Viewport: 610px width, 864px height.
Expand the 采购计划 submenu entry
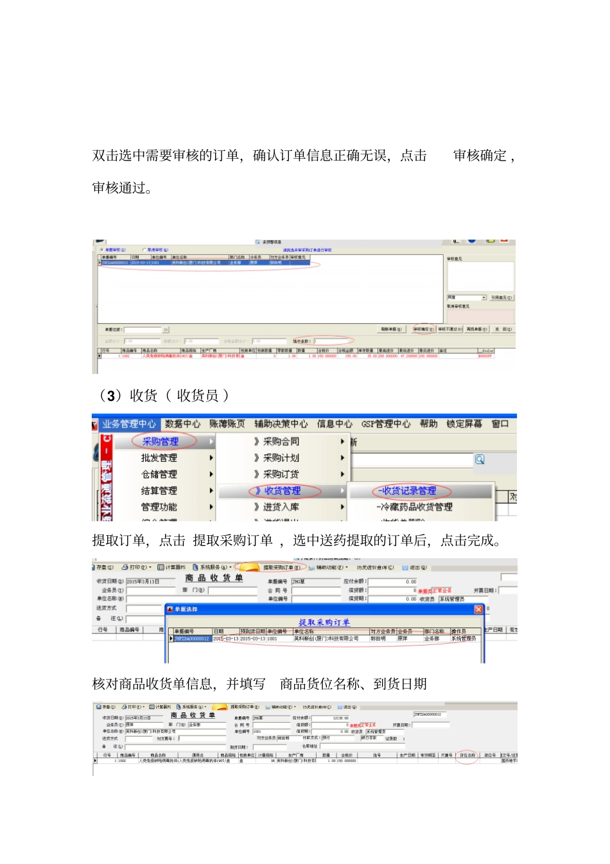pos(283,458)
